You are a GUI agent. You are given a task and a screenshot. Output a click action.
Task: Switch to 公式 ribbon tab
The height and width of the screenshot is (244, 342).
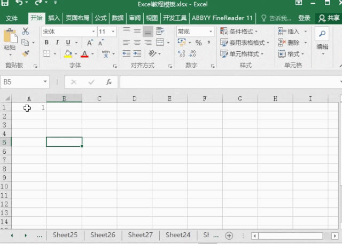pyautogui.click(x=100, y=18)
